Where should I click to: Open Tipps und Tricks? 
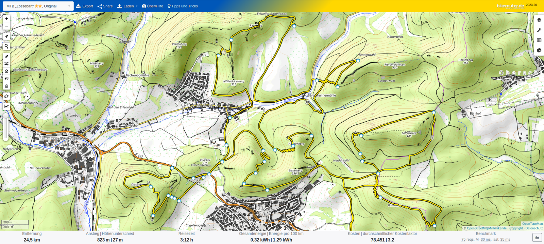(183, 6)
